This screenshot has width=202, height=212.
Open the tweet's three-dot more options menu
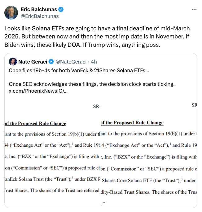(194, 10)
